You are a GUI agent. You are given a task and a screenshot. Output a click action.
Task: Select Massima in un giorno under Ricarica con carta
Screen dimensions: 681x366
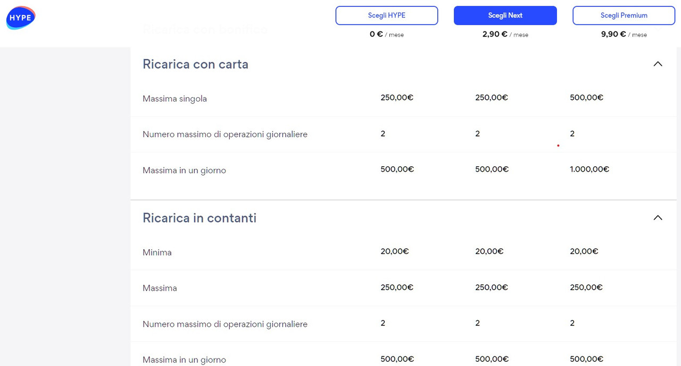click(x=184, y=171)
